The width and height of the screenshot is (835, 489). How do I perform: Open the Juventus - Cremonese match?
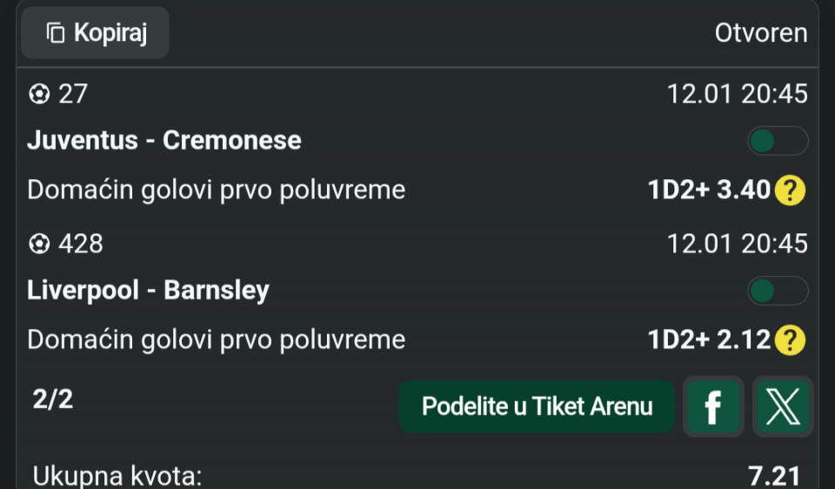tap(164, 141)
